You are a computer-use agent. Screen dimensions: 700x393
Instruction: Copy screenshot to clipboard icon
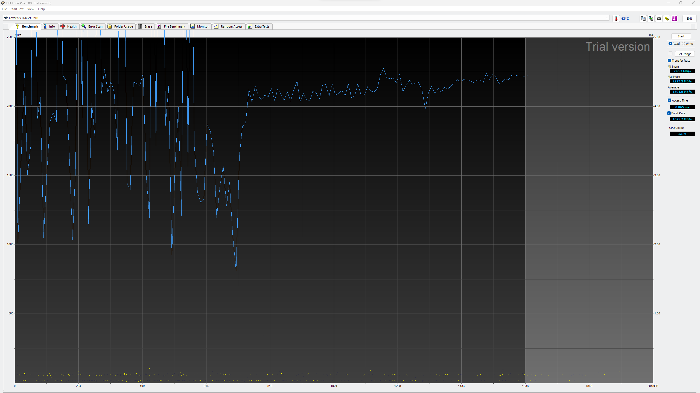click(651, 18)
